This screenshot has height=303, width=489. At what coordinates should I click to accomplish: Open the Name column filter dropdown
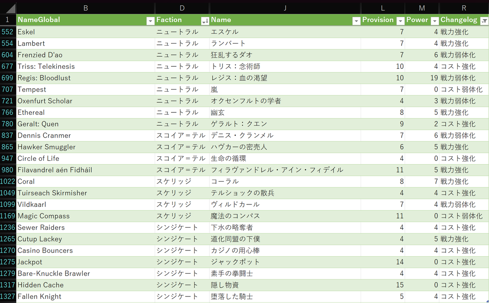[x=356, y=21]
